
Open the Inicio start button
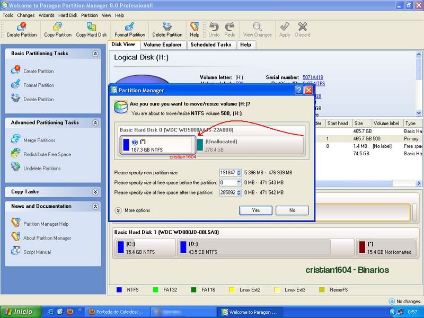pyautogui.click(x=19, y=312)
